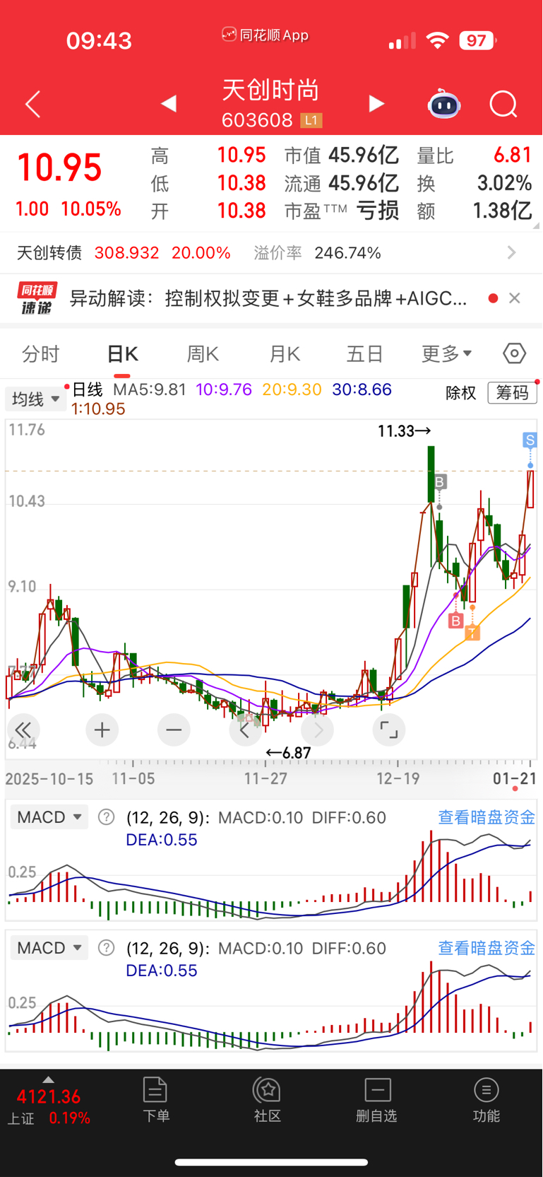Tap the 量比 6.81 value
543x1177 pixels.
pyautogui.click(x=512, y=155)
